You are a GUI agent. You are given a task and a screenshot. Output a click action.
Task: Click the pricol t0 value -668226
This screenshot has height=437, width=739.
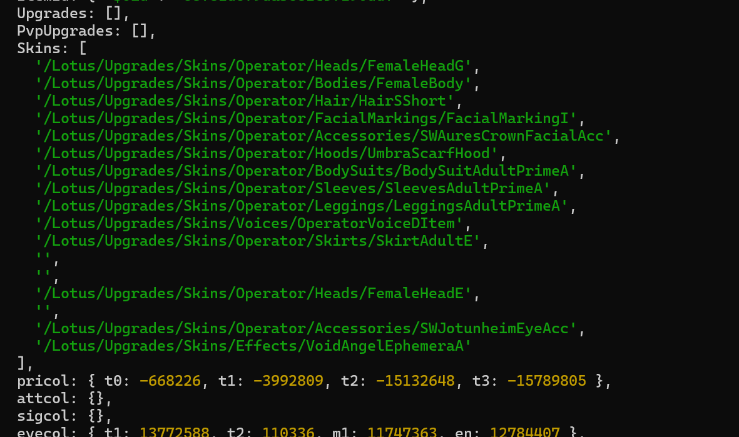[170, 381]
